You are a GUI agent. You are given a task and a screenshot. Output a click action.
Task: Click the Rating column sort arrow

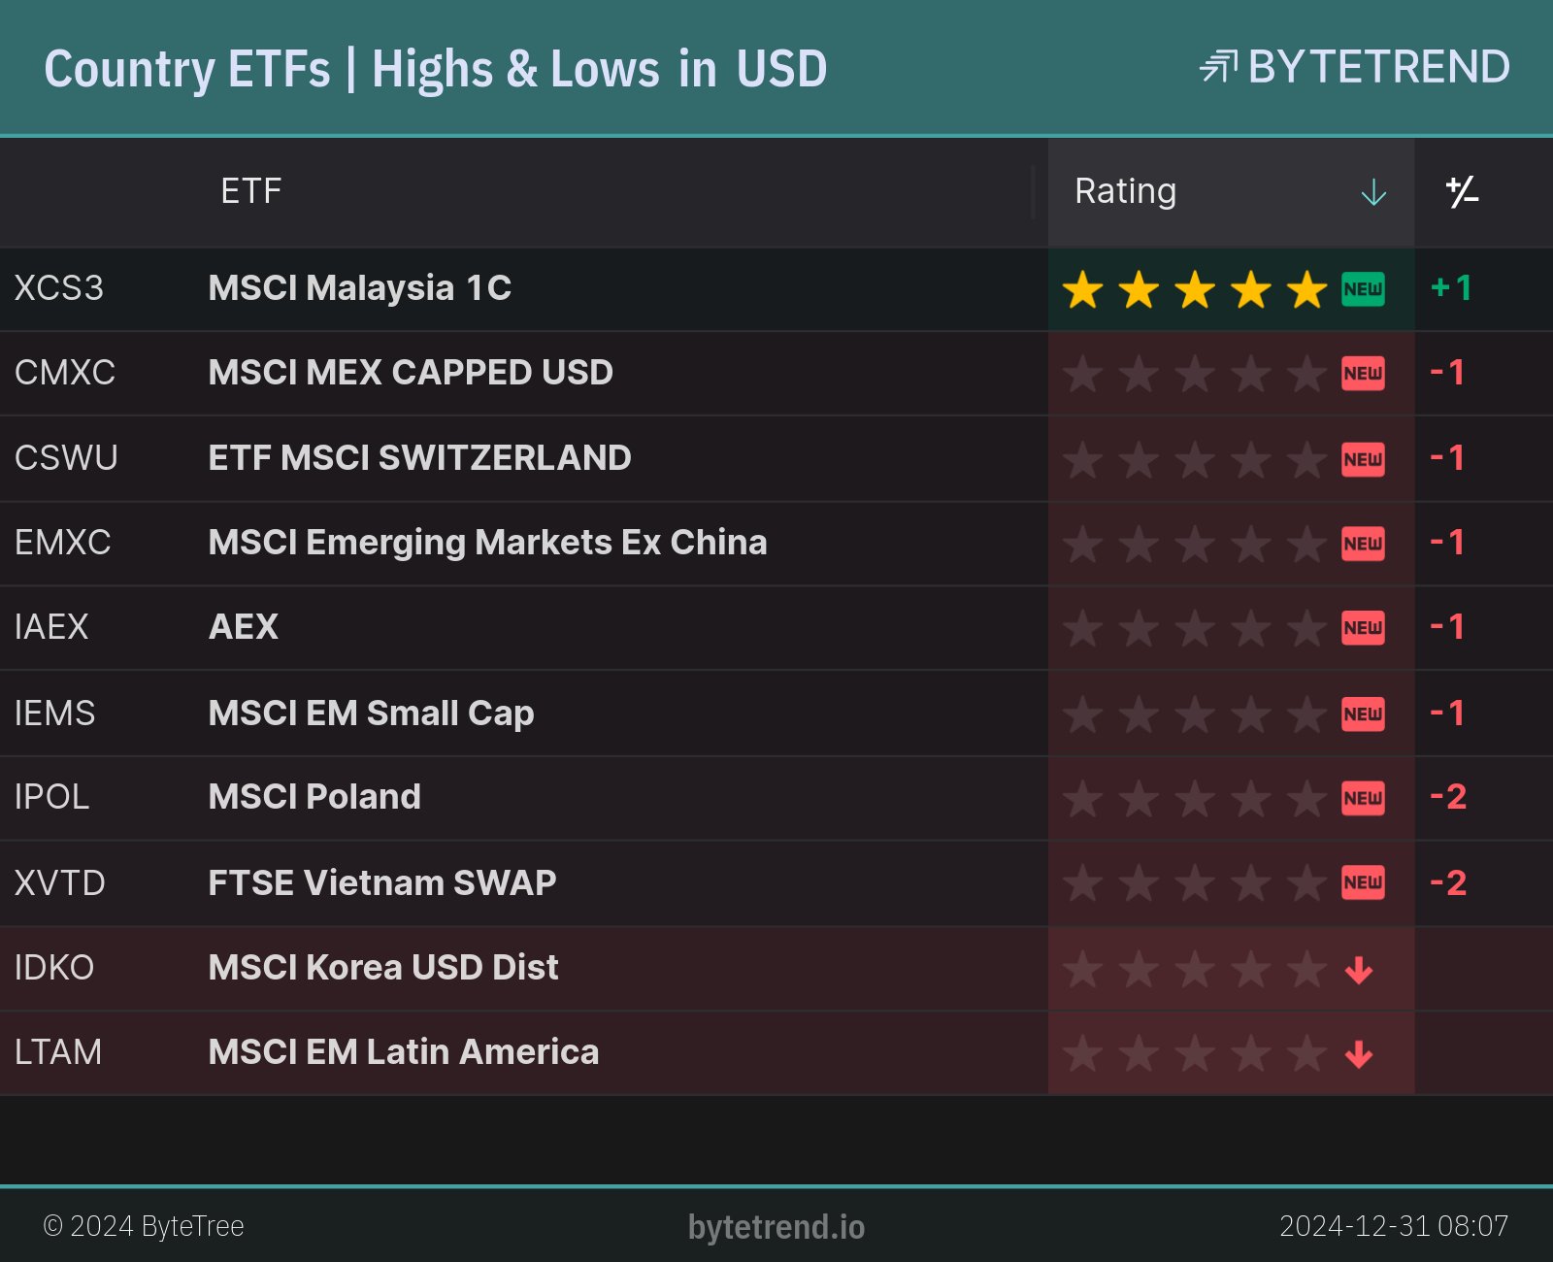[1373, 192]
